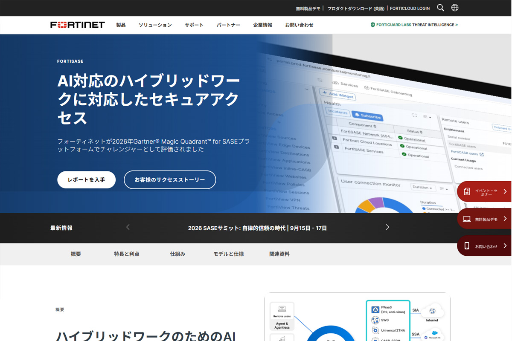The height and width of the screenshot is (341, 512).
Task: Click the SASE architecture diagram image
Action: [x=358, y=317]
